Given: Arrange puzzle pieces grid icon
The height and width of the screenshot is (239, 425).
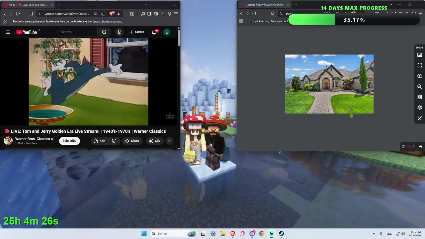Looking at the screenshot, I should [420, 97].
